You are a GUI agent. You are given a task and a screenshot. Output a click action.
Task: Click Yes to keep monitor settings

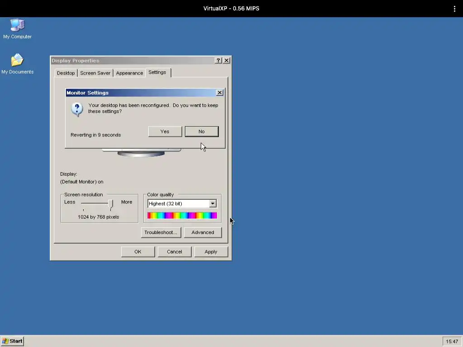click(x=165, y=131)
